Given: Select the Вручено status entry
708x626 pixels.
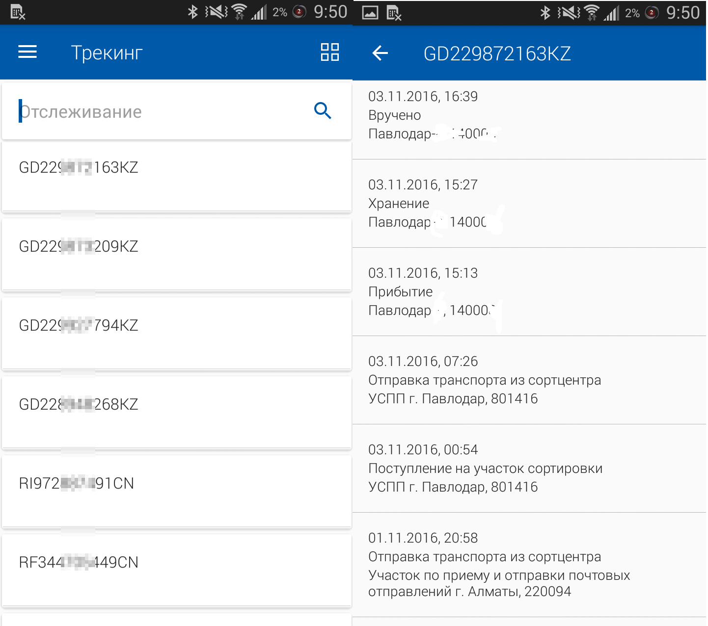Looking at the screenshot, I should [529, 120].
